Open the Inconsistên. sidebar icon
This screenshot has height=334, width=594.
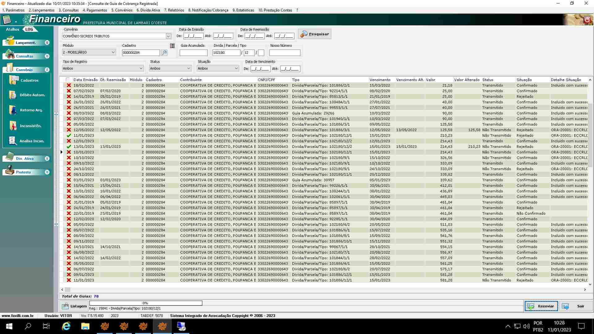click(x=13, y=126)
